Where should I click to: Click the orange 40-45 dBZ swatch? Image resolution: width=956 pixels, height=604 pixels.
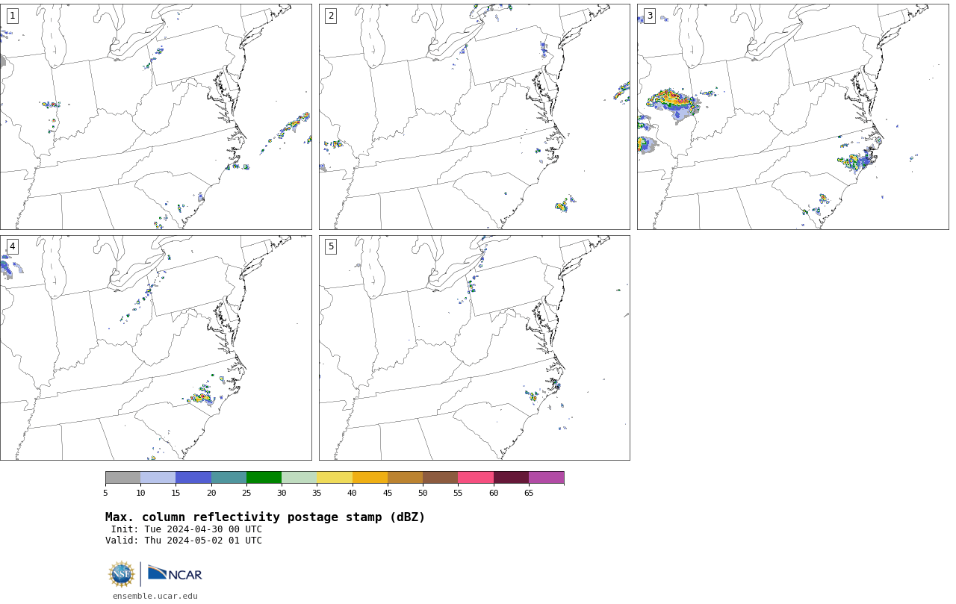click(x=370, y=478)
